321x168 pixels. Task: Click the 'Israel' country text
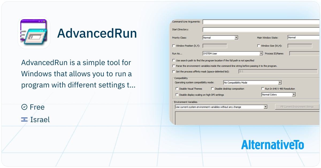[40, 120]
